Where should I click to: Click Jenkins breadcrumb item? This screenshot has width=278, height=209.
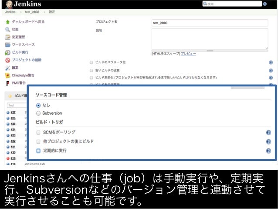[10, 12]
